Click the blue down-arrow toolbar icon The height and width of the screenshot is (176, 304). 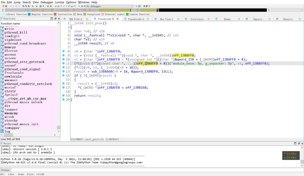pyautogui.click(x=37, y=6)
